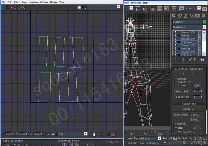Click the Select SG button
208x146 pixels.
coord(182,97)
